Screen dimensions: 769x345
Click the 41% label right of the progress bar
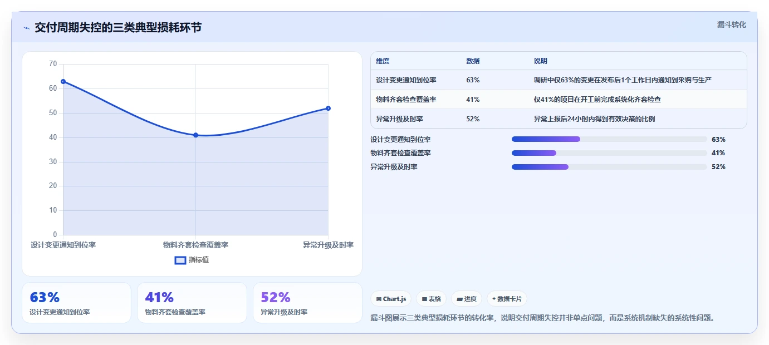718,153
